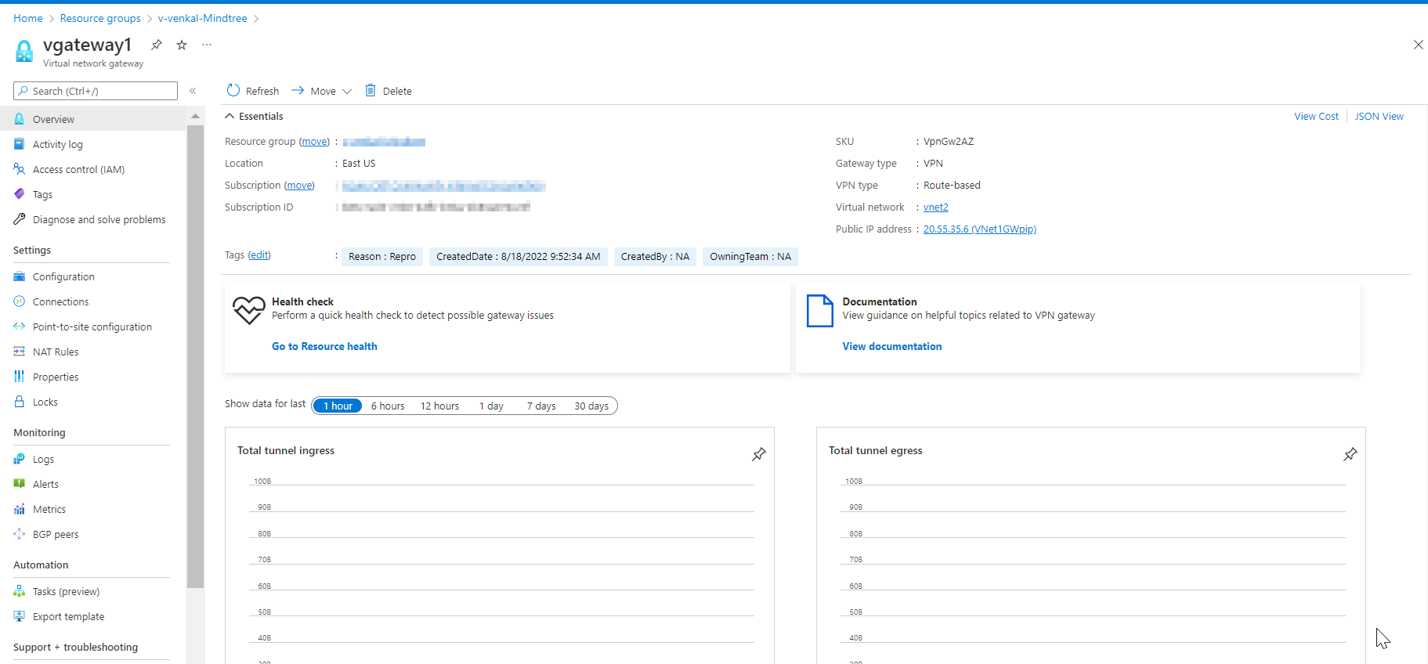Click the Alerts icon under Monitoring
Image resolution: width=1428 pixels, height=664 pixels.
(20, 484)
